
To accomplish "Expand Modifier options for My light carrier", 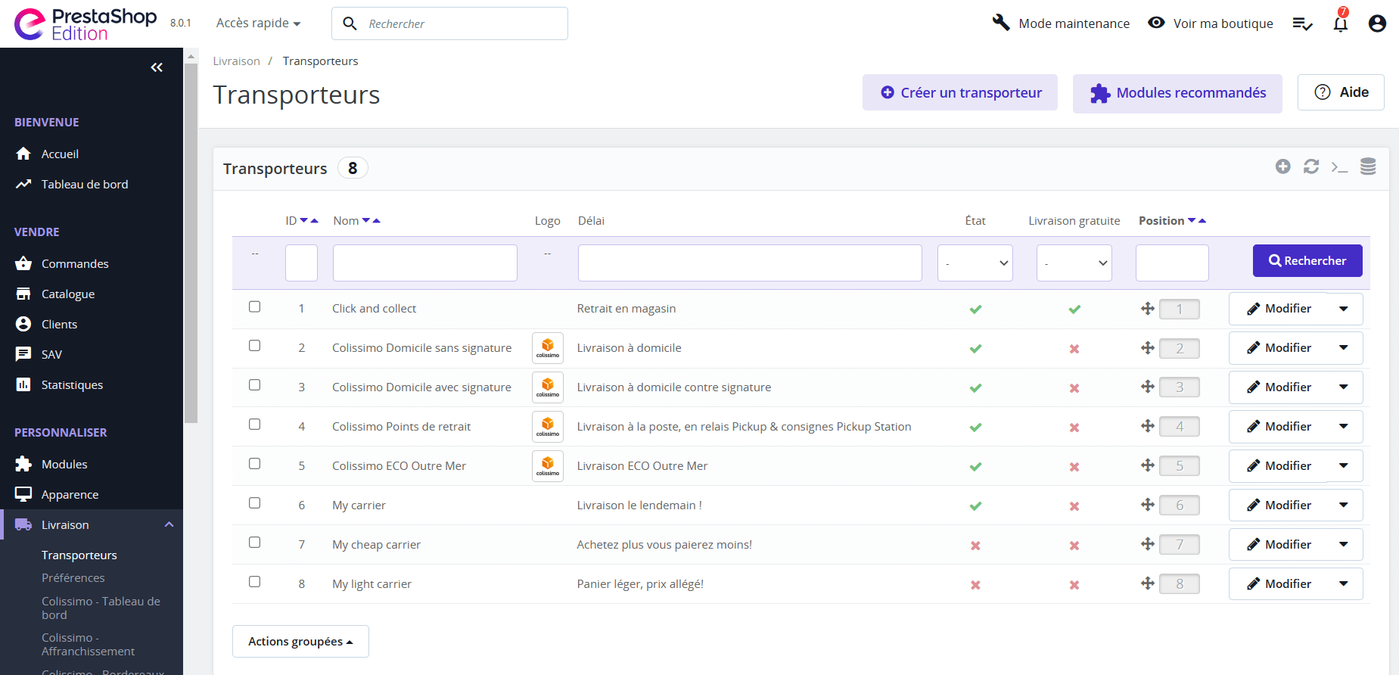I will 1344,584.
